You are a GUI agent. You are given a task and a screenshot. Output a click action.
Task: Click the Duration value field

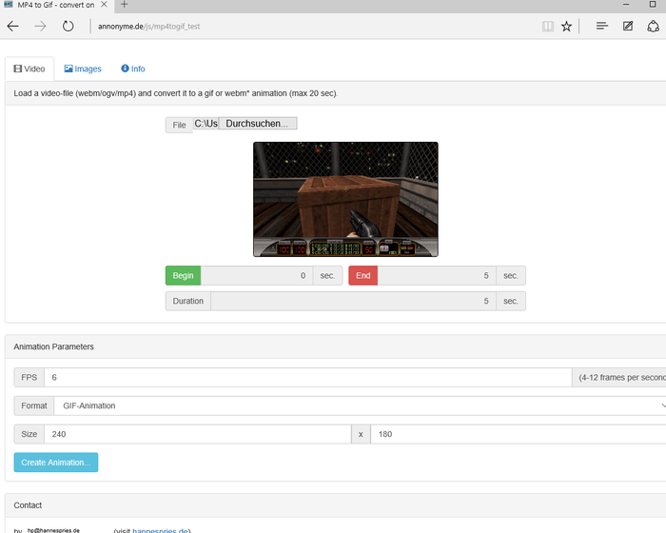(x=353, y=301)
